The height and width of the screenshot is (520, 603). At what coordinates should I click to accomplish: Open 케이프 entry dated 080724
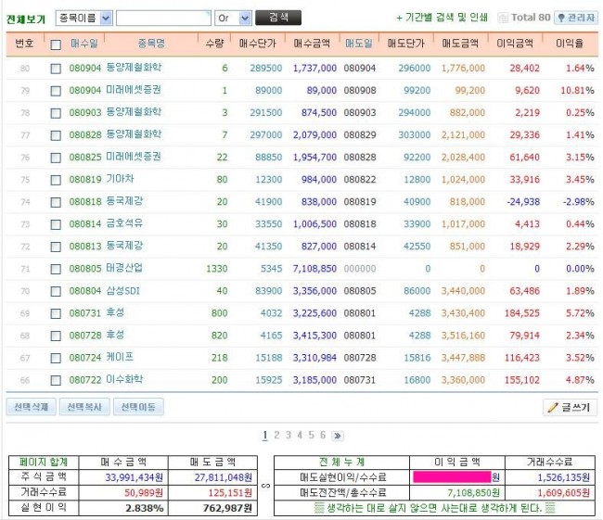120,358
